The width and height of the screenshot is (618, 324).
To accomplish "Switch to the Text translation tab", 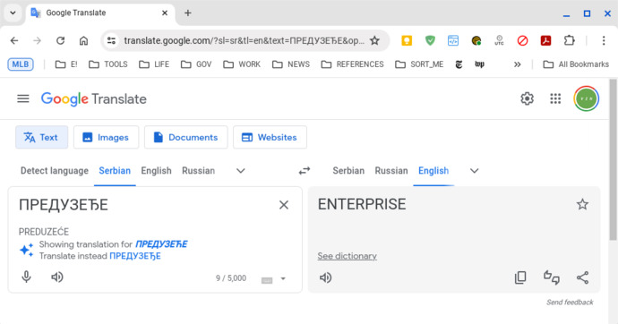I will (42, 138).
